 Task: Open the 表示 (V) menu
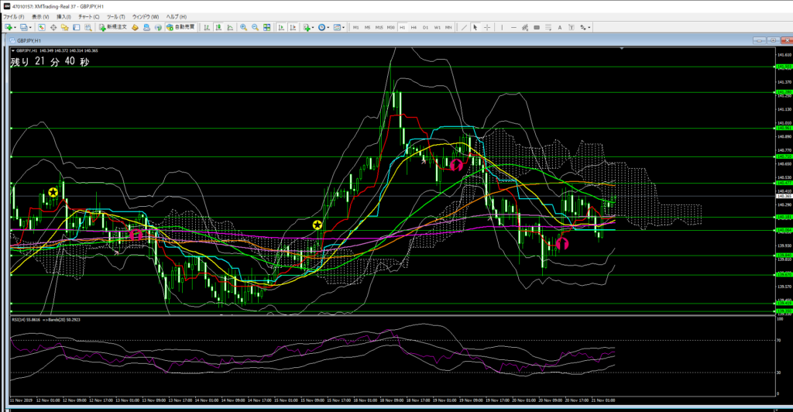click(x=40, y=17)
